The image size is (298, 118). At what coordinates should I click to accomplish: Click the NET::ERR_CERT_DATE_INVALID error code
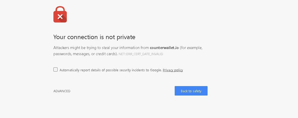pos(141,54)
